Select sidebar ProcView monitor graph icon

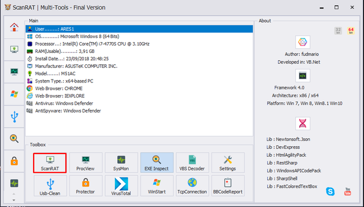click(x=14, y=72)
